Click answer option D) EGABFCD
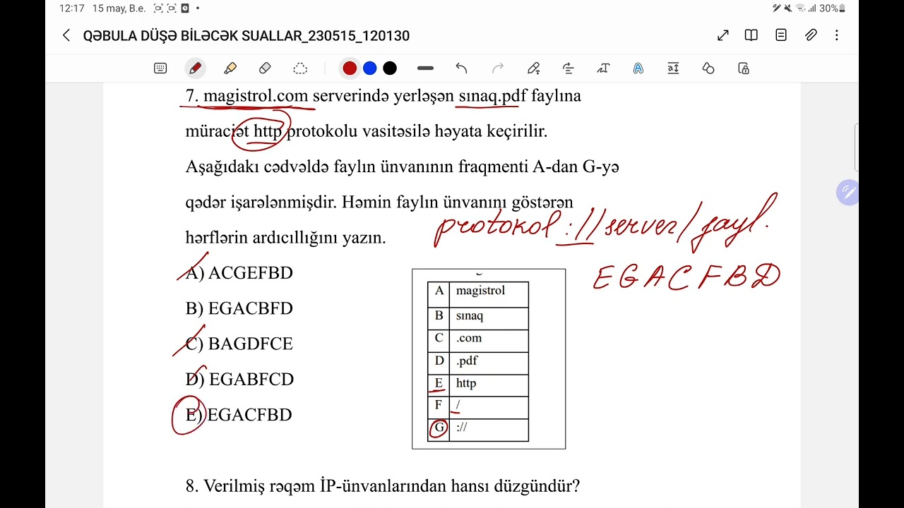Image resolution: width=904 pixels, height=508 pixels. (239, 380)
